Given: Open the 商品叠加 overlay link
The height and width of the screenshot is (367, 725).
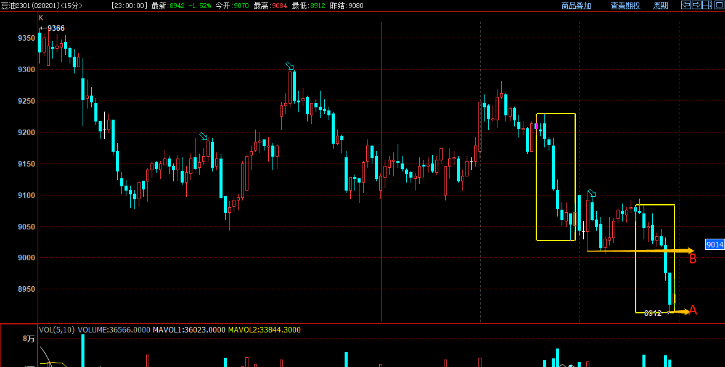Looking at the screenshot, I should click(x=576, y=6).
